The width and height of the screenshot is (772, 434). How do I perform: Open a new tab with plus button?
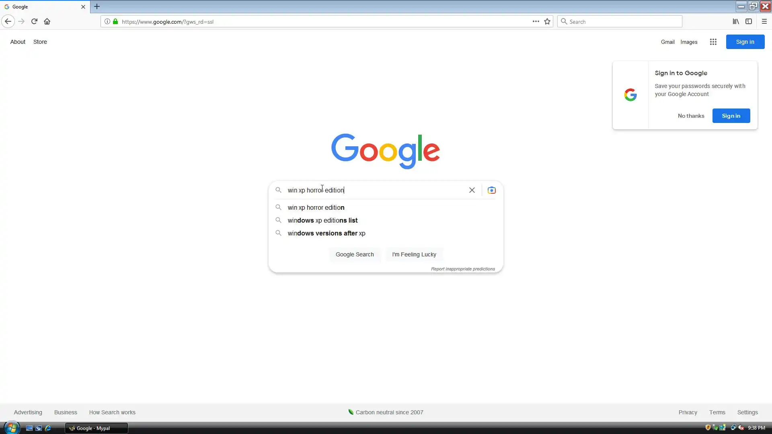click(97, 6)
